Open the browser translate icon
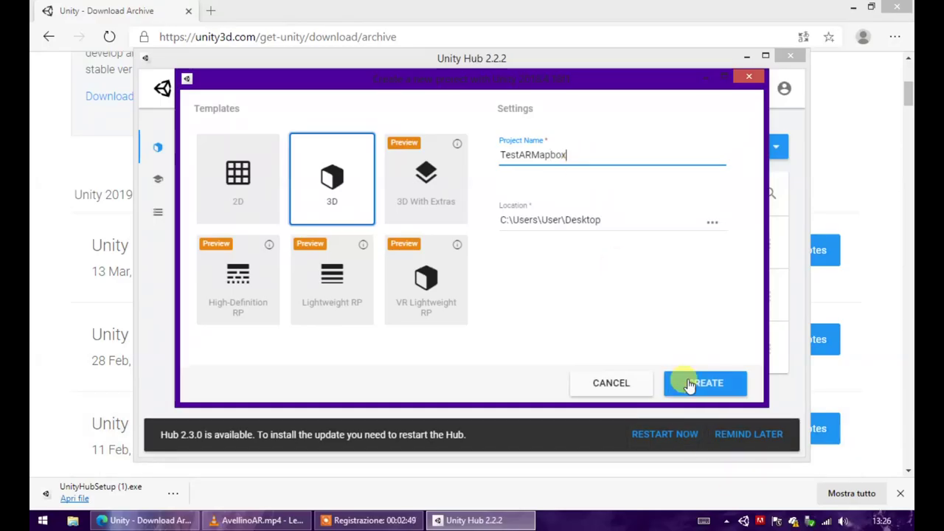This screenshot has height=531, width=944. click(x=803, y=37)
